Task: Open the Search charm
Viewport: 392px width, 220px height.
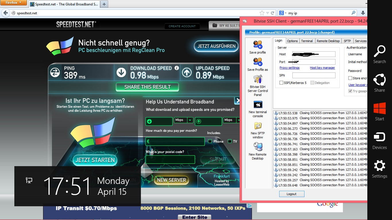Action: point(379,54)
